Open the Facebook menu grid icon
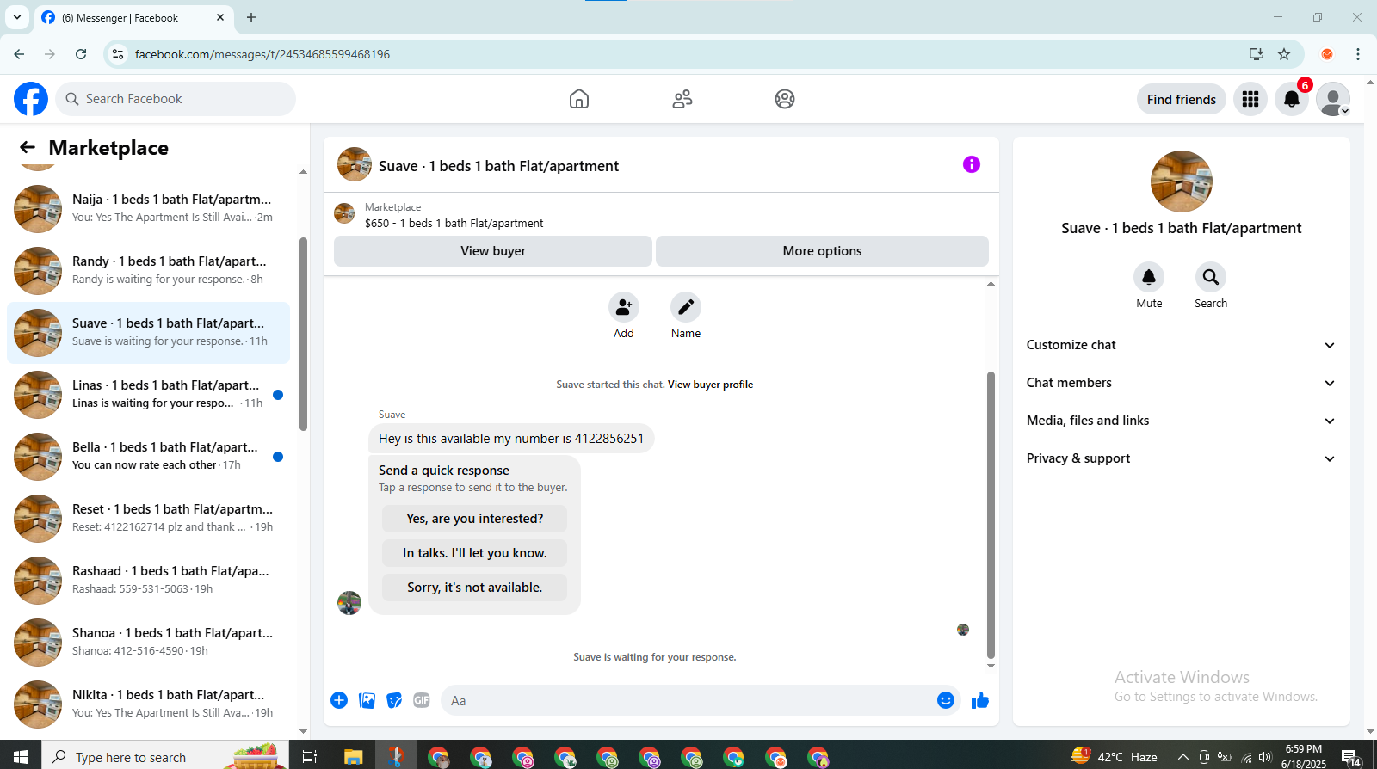This screenshot has width=1377, height=769. tap(1250, 99)
